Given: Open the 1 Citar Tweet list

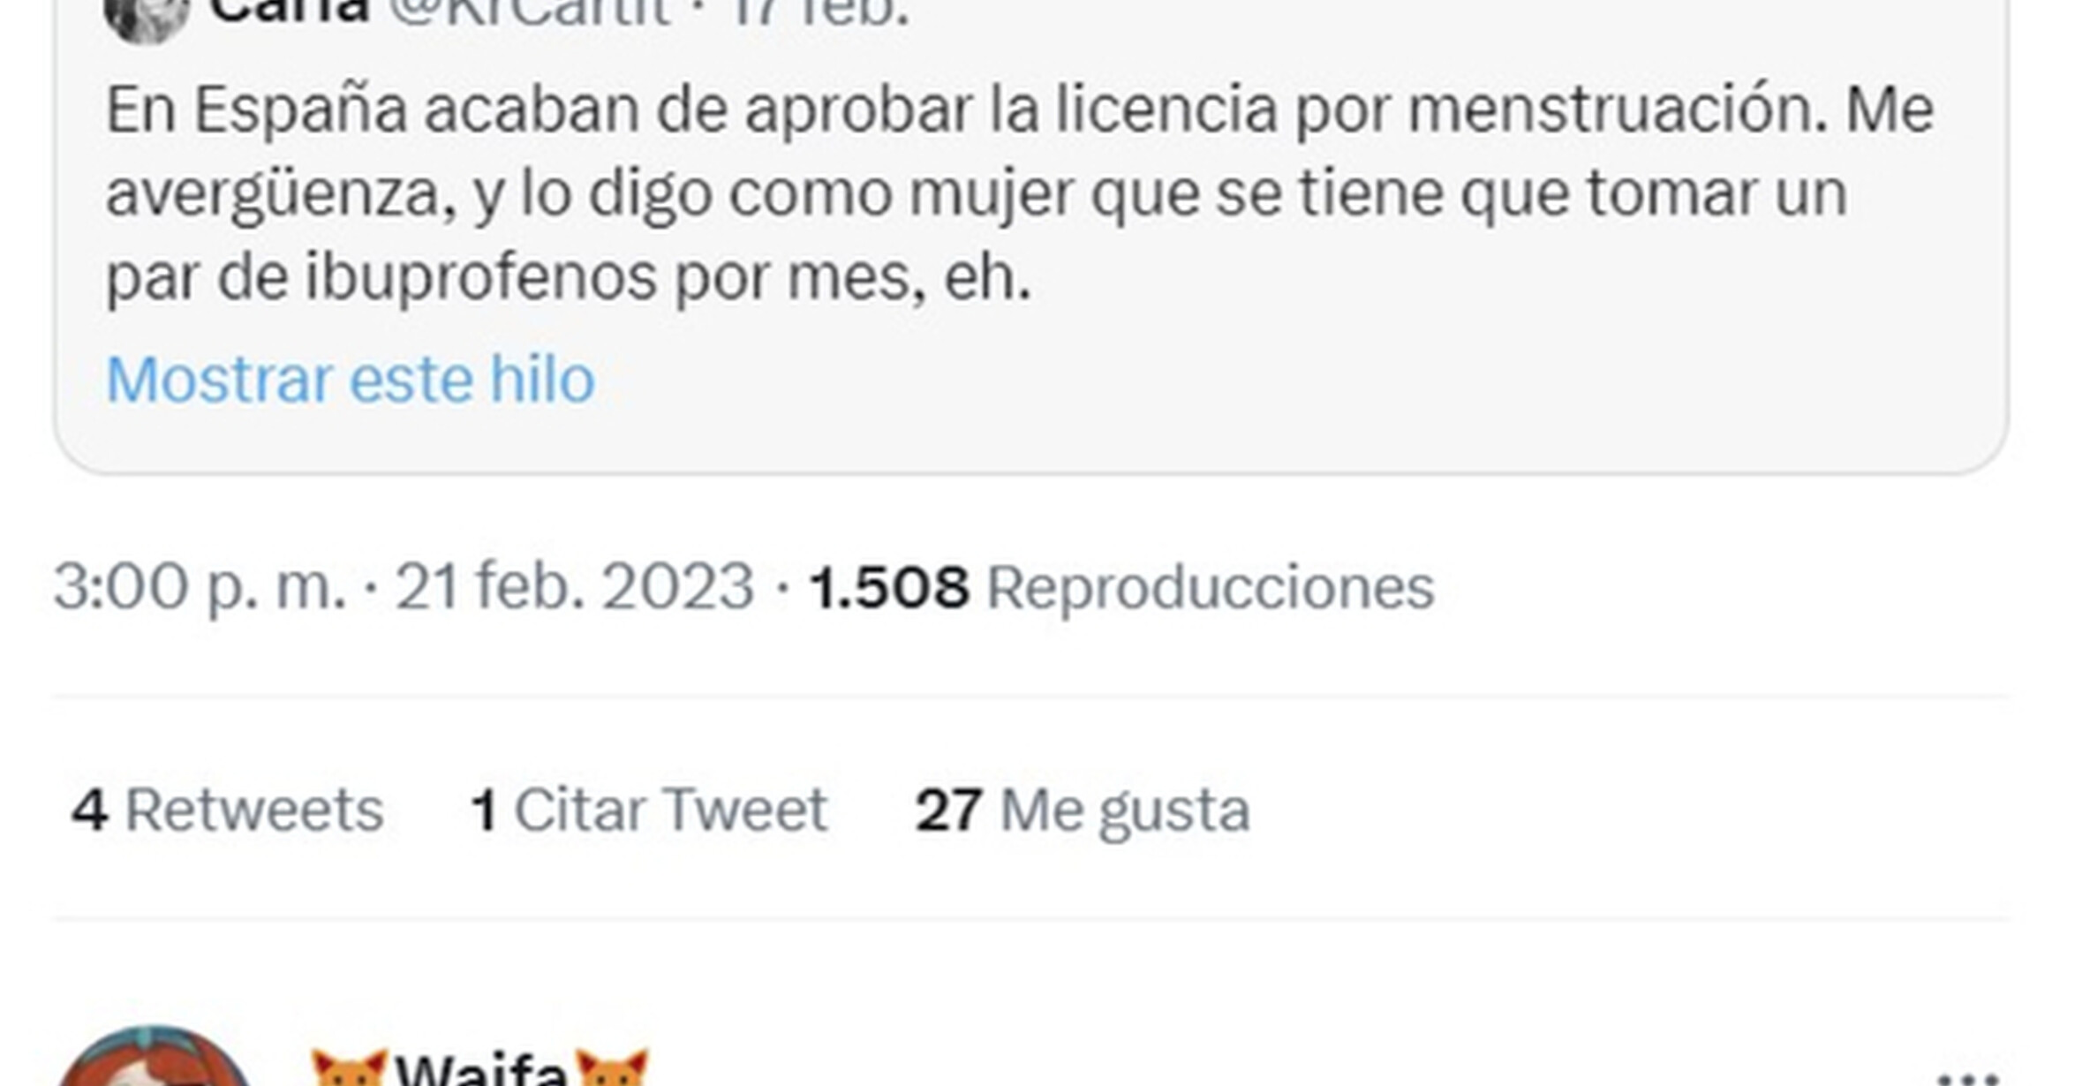Looking at the screenshot, I should (649, 810).
